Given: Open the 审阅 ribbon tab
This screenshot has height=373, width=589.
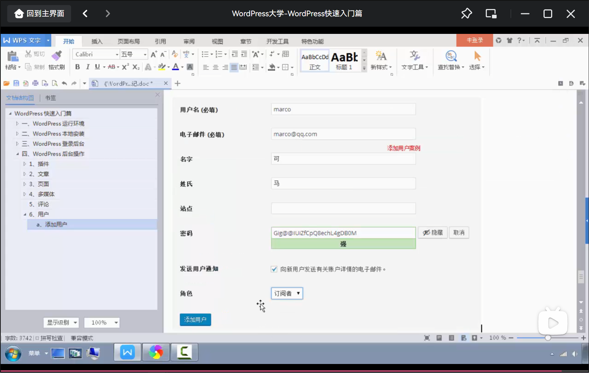Looking at the screenshot, I should [189, 41].
